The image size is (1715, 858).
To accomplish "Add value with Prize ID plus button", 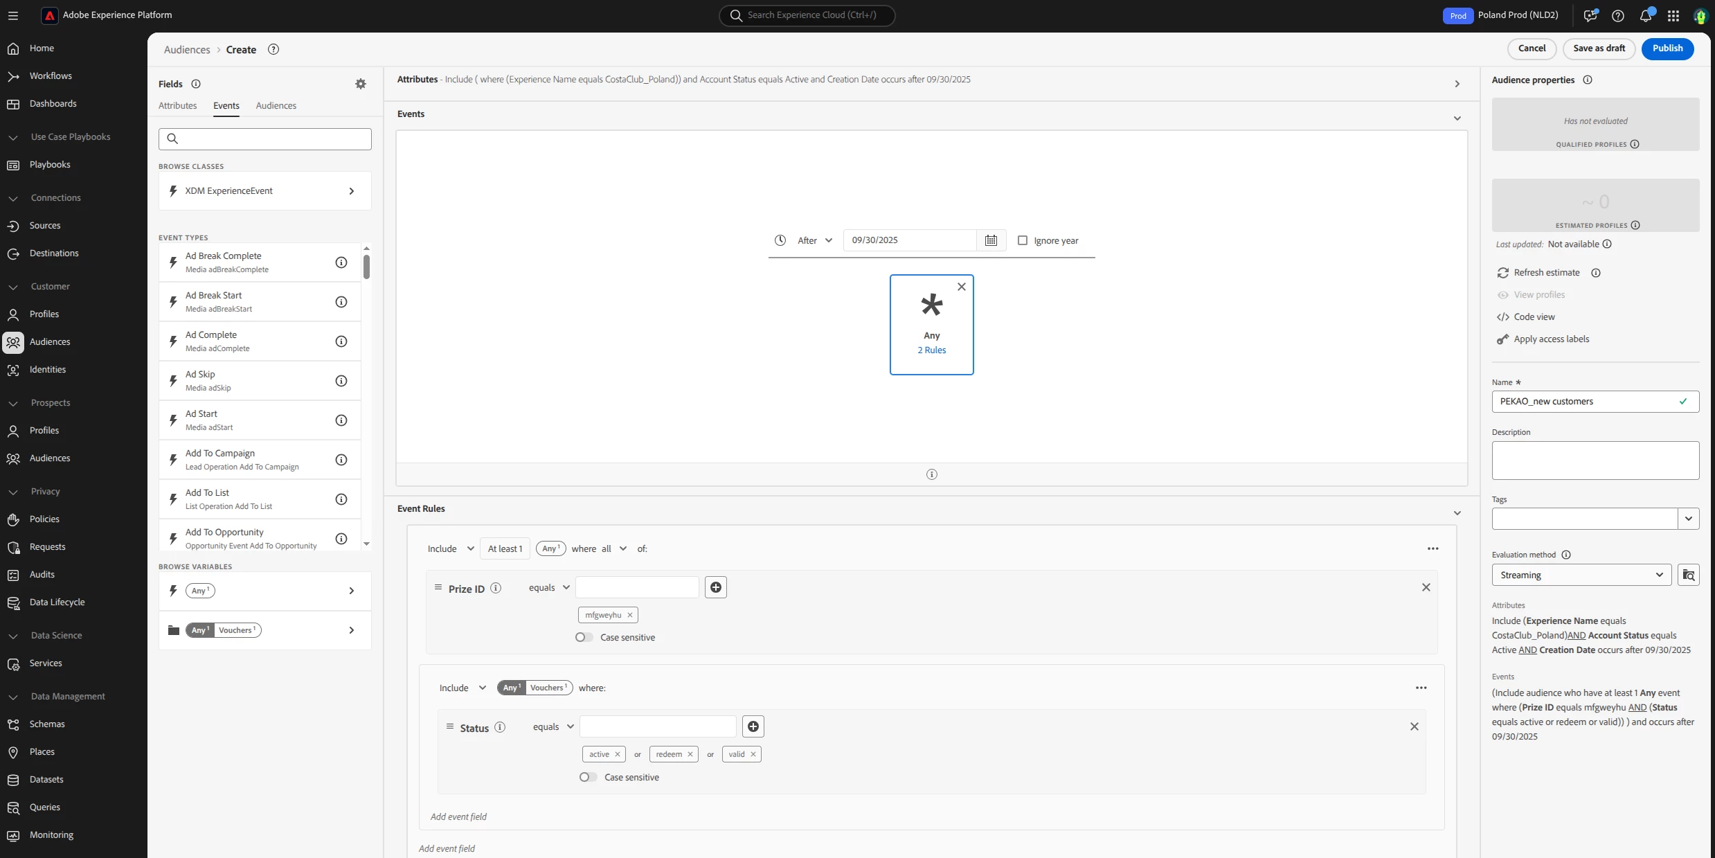I will pos(716,587).
